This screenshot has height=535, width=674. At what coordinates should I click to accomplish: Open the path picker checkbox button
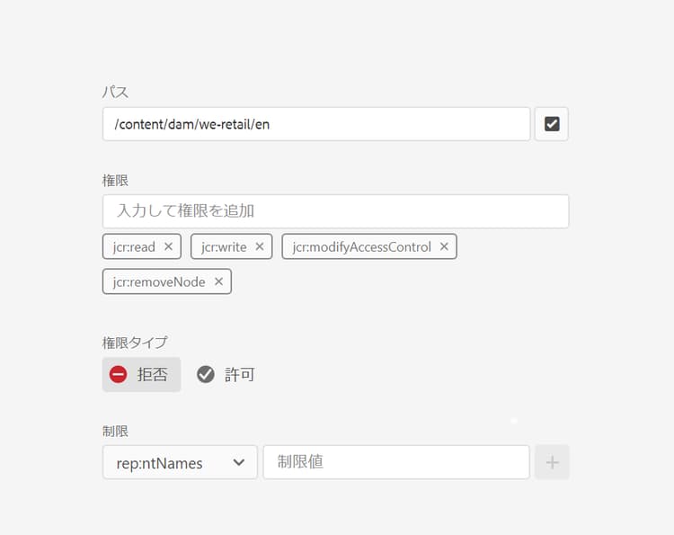point(552,124)
